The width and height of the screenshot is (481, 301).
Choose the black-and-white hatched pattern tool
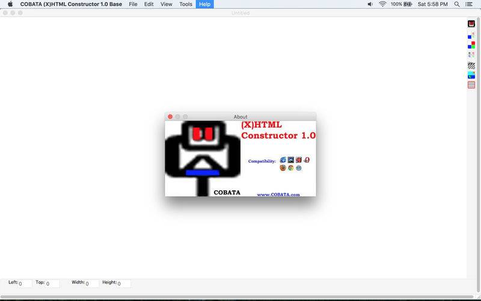click(x=471, y=66)
